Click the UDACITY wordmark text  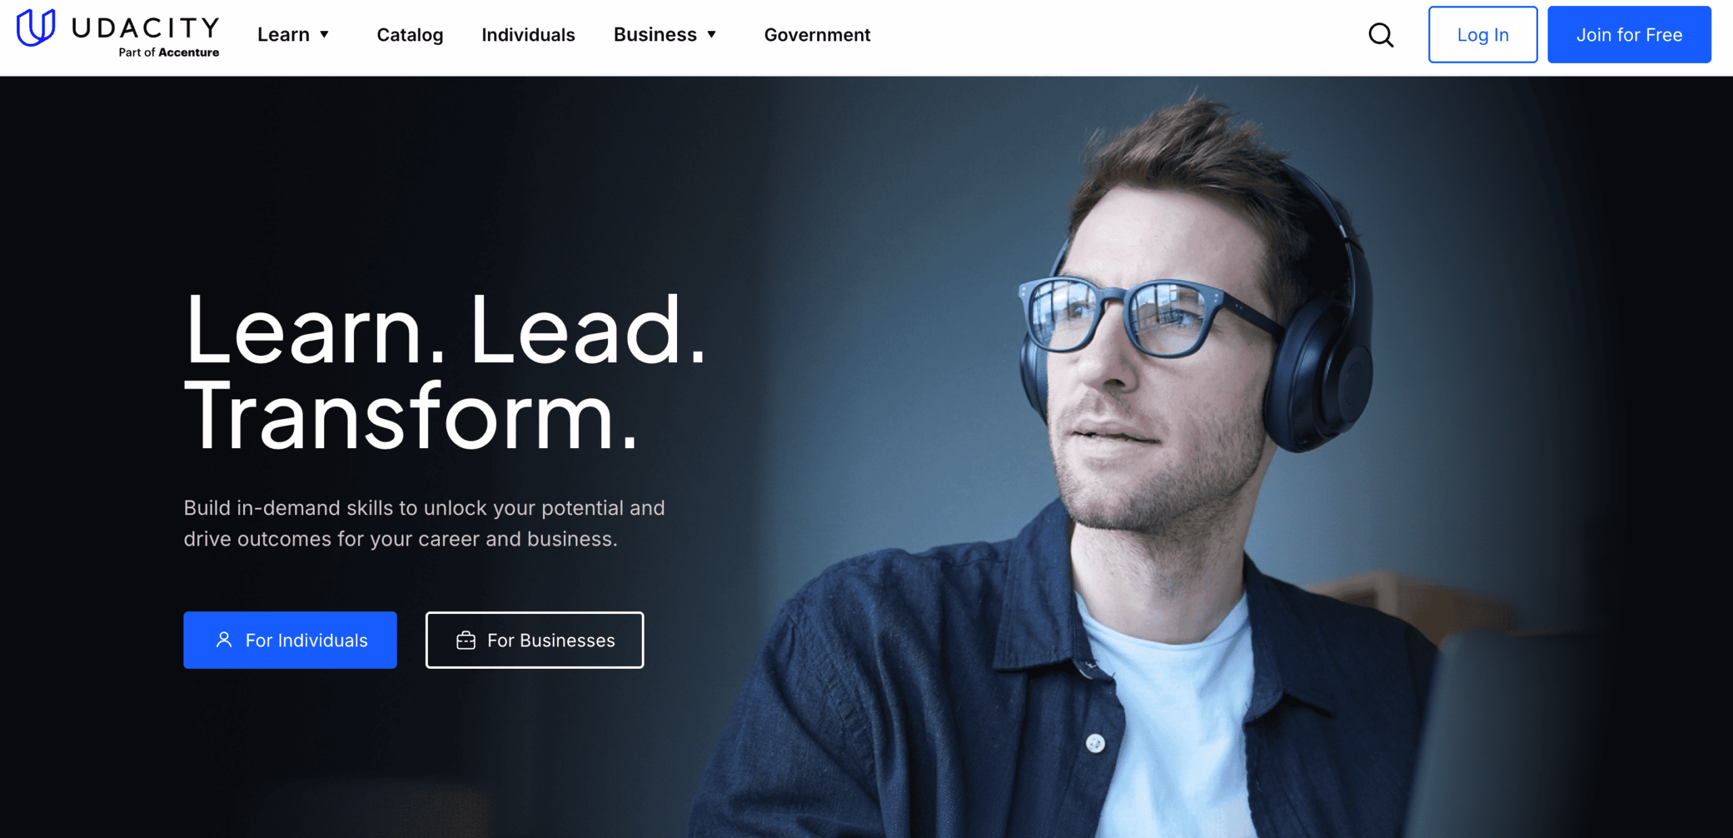(145, 28)
